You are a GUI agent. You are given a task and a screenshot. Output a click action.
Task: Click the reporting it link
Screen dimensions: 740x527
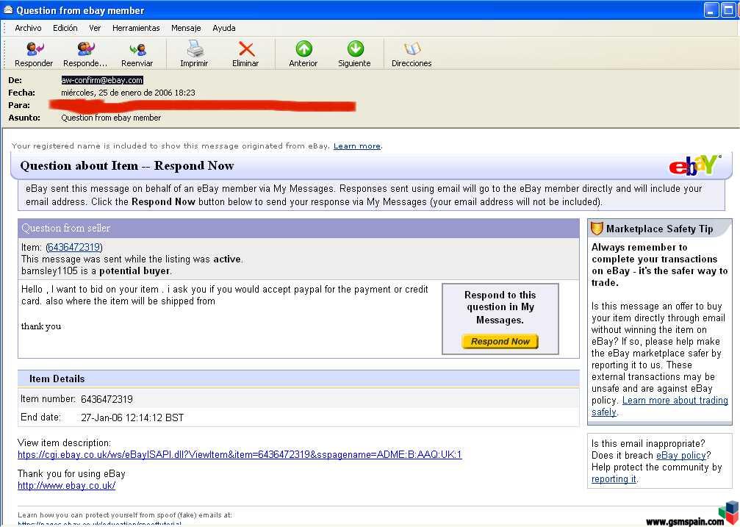coord(614,478)
